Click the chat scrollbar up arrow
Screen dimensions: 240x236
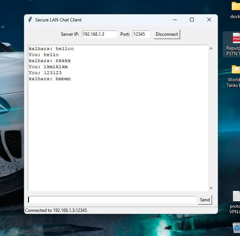click(211, 48)
